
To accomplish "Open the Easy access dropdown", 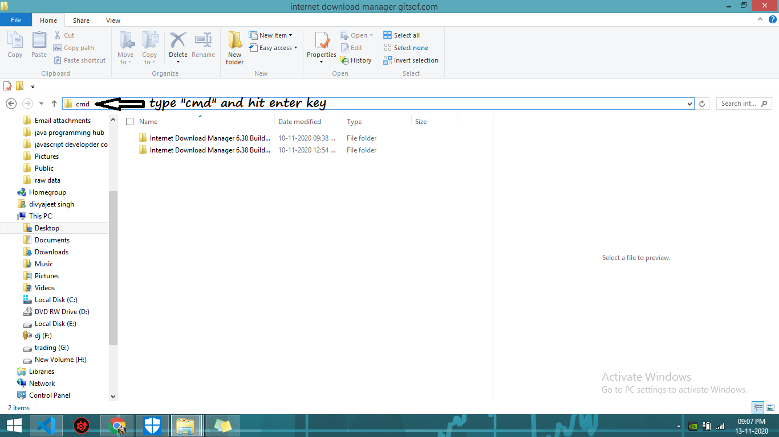I will click(x=273, y=48).
